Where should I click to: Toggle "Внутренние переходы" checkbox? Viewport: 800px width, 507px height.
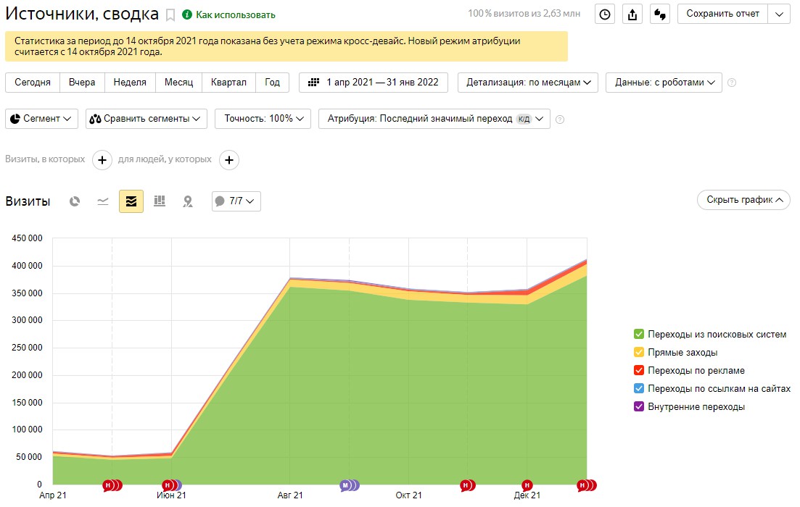click(639, 406)
